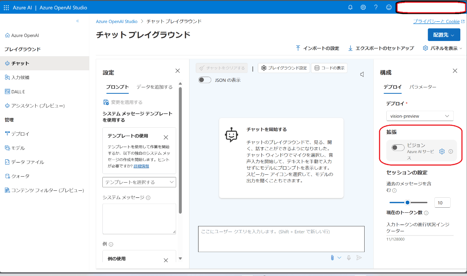Screen dimensions: 467x276
Task: Click the 過去のメッセージを含む slider handle
Action: 407,202
